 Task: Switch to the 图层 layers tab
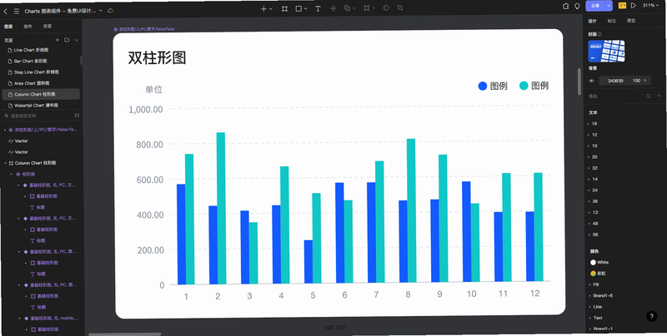(8, 27)
